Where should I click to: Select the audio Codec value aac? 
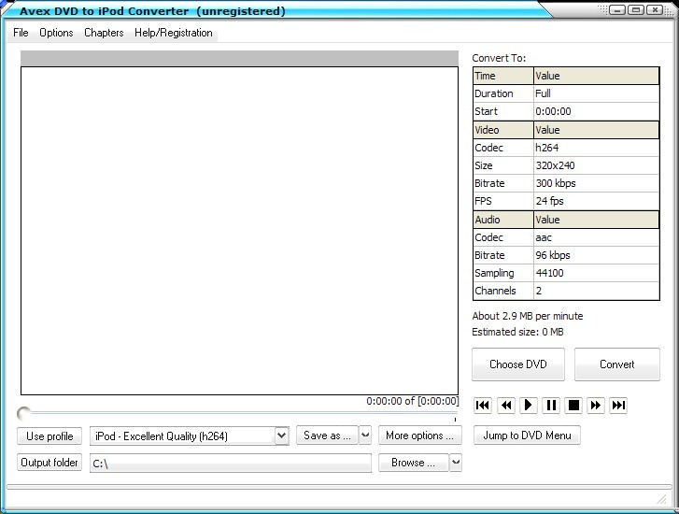click(x=596, y=237)
